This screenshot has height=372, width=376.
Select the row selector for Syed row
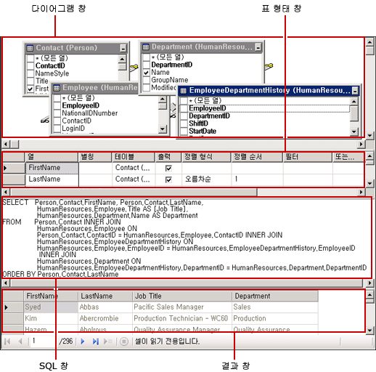pos(13,307)
